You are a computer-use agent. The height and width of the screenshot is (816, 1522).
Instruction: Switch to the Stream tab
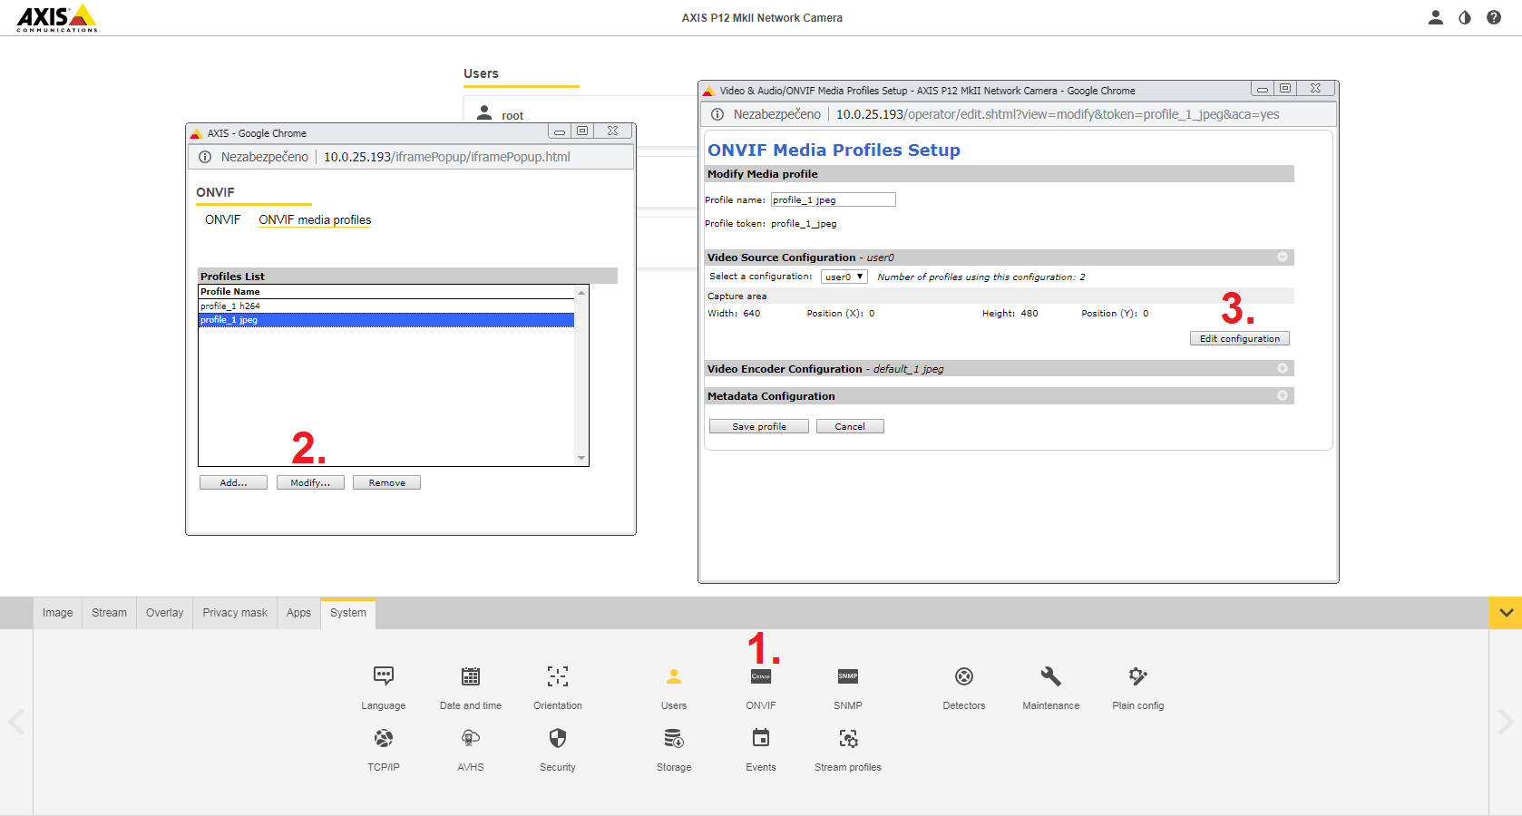(109, 613)
